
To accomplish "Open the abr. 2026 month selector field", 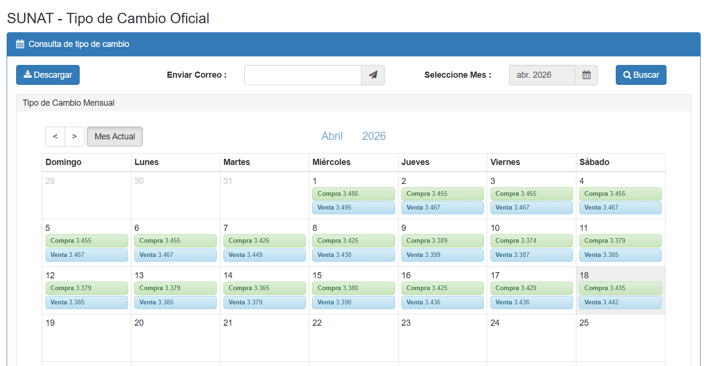I will tap(542, 75).
